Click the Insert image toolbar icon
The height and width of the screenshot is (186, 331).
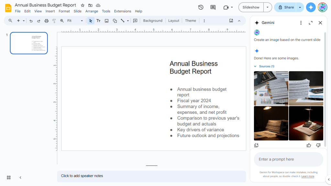point(106,21)
